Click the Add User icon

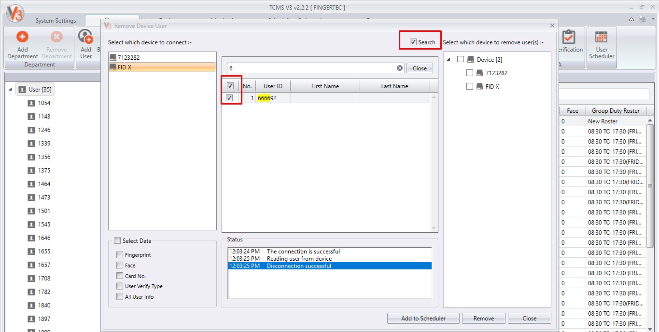tap(85, 37)
